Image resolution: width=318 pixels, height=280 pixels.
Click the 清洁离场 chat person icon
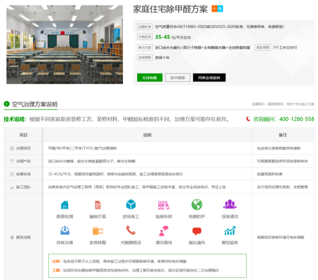(x=163, y=230)
